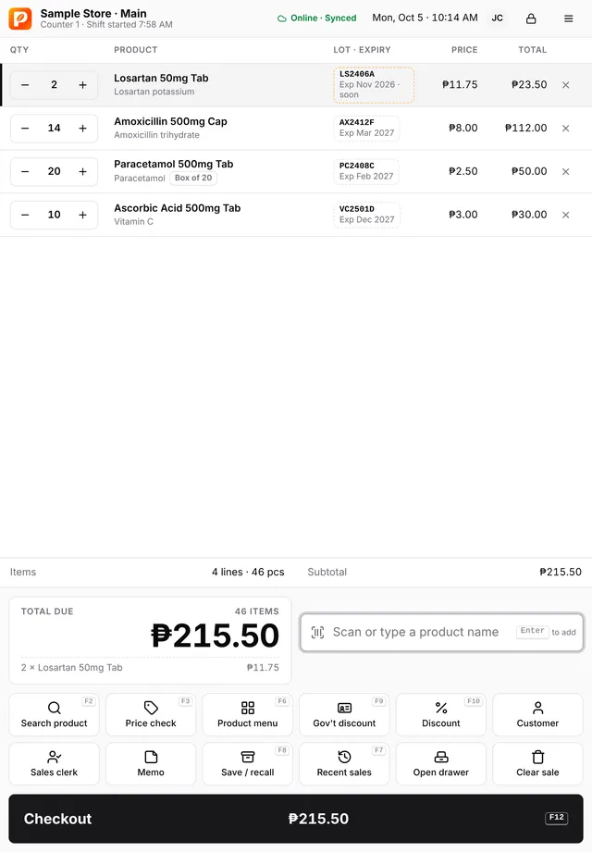This screenshot has height=852, width=592.
Task: Click the barcode scan icon
Action: coord(317,633)
